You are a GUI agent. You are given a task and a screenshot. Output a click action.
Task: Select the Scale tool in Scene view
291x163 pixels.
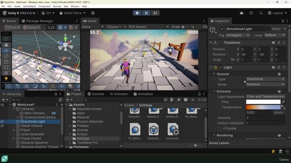click(6, 62)
